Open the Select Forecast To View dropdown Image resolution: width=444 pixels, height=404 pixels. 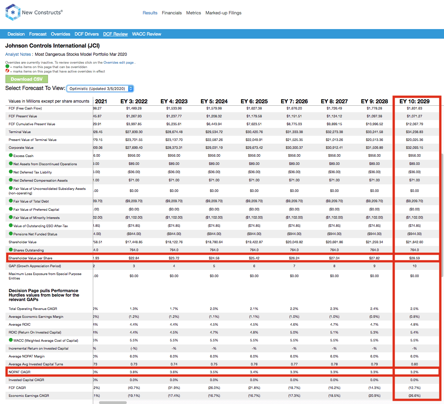tap(100, 89)
